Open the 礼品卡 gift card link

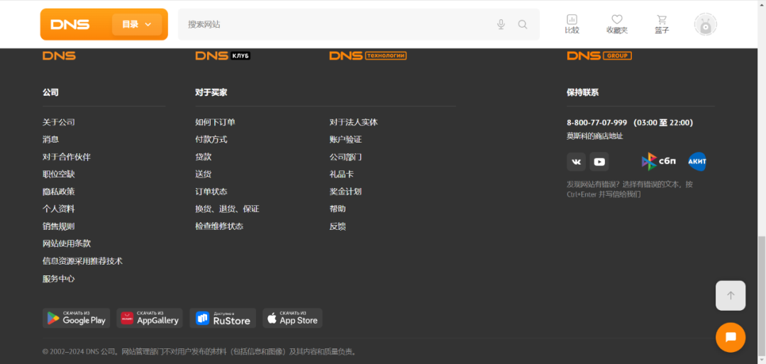342,175
